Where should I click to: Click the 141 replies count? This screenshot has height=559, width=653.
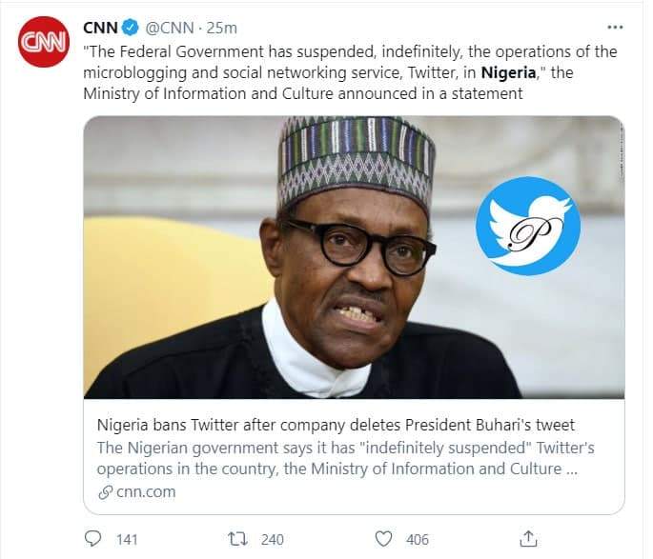tap(127, 540)
